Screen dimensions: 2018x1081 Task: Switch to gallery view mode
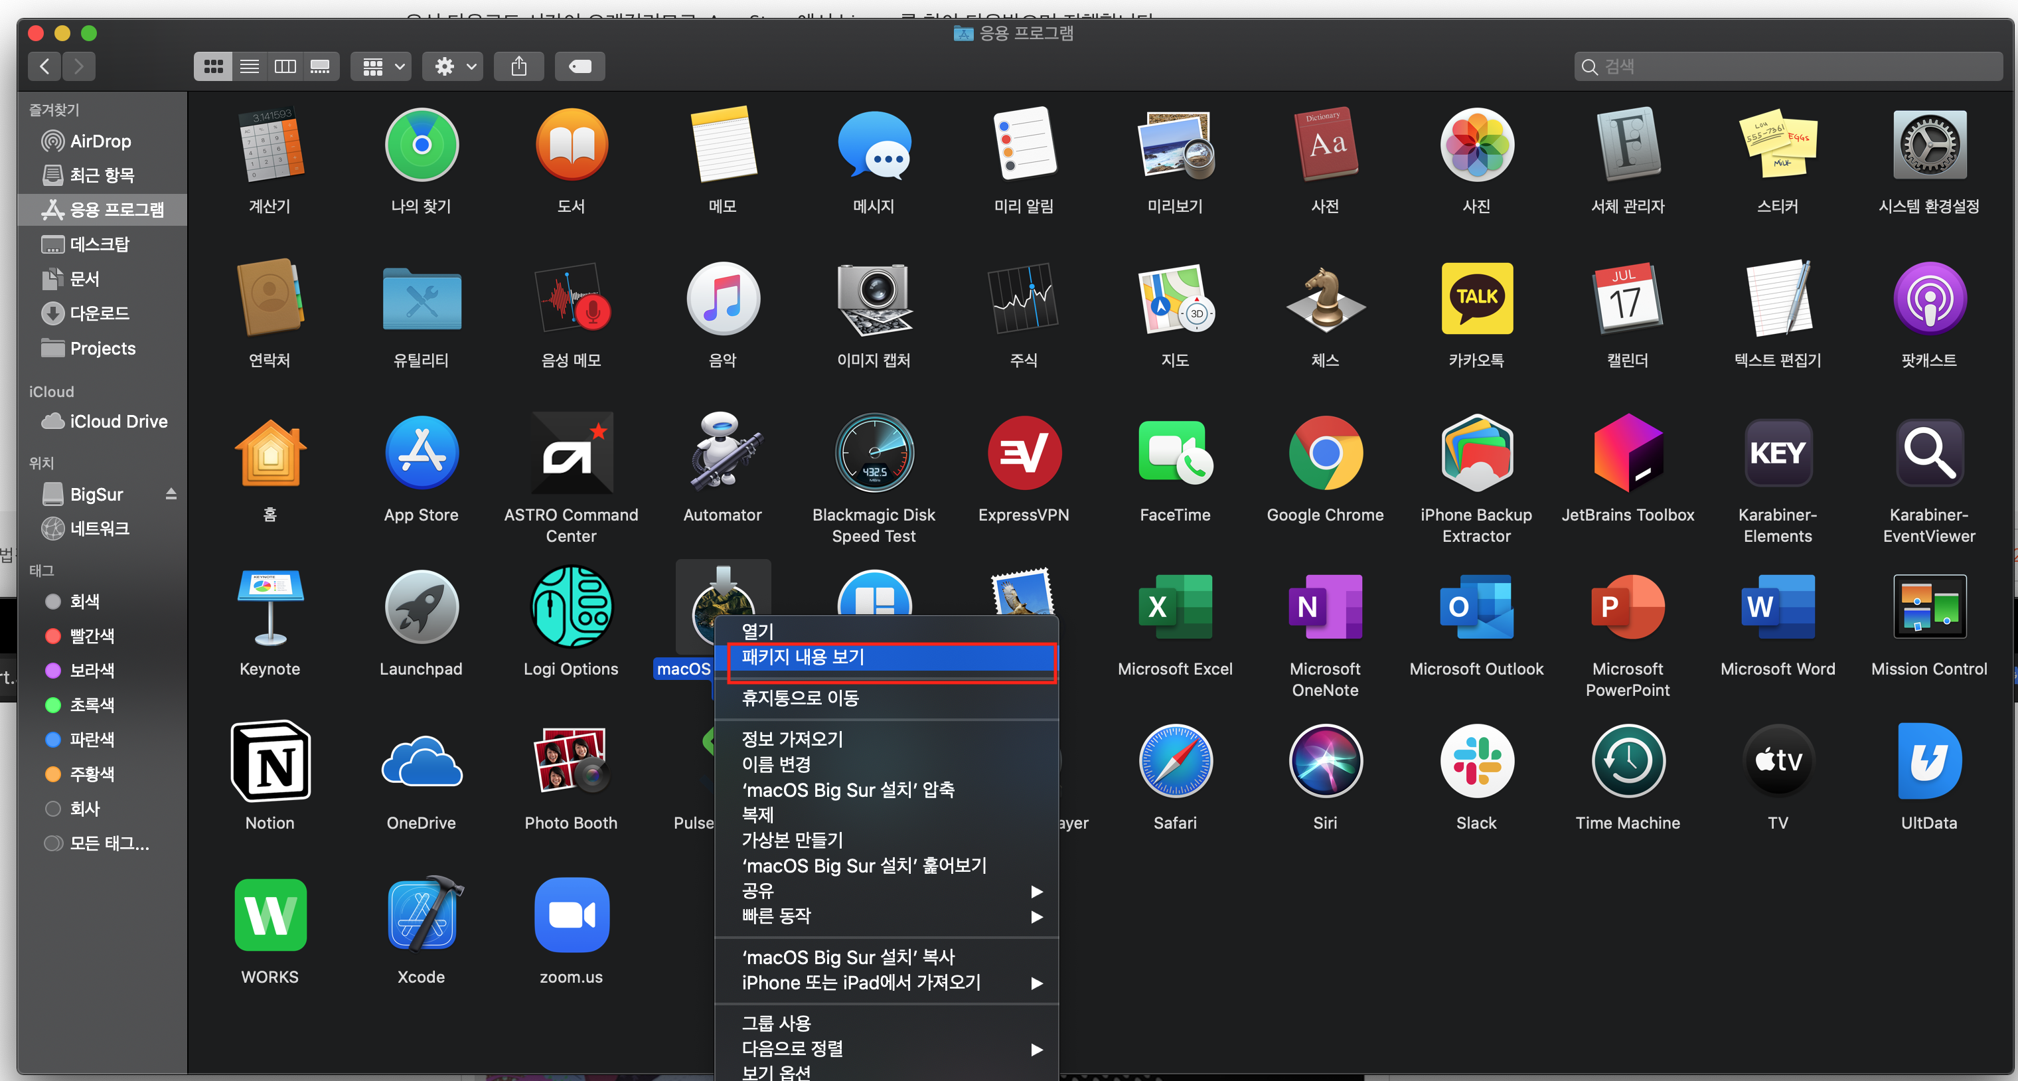(321, 66)
